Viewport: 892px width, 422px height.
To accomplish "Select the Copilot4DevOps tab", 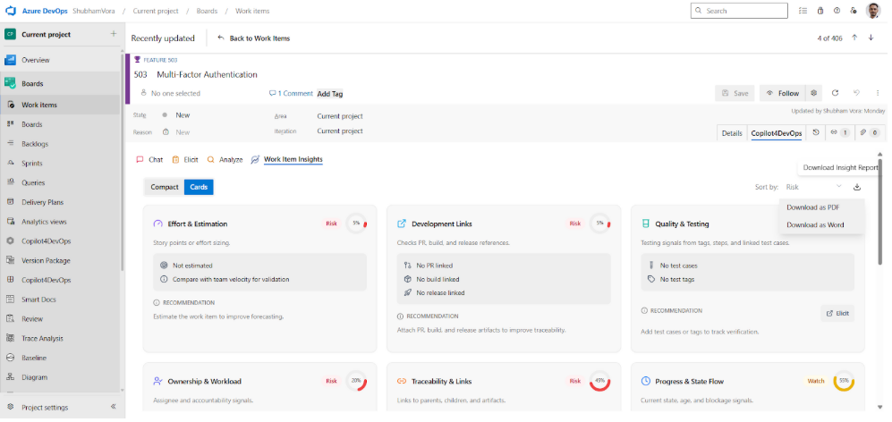I will pos(776,133).
